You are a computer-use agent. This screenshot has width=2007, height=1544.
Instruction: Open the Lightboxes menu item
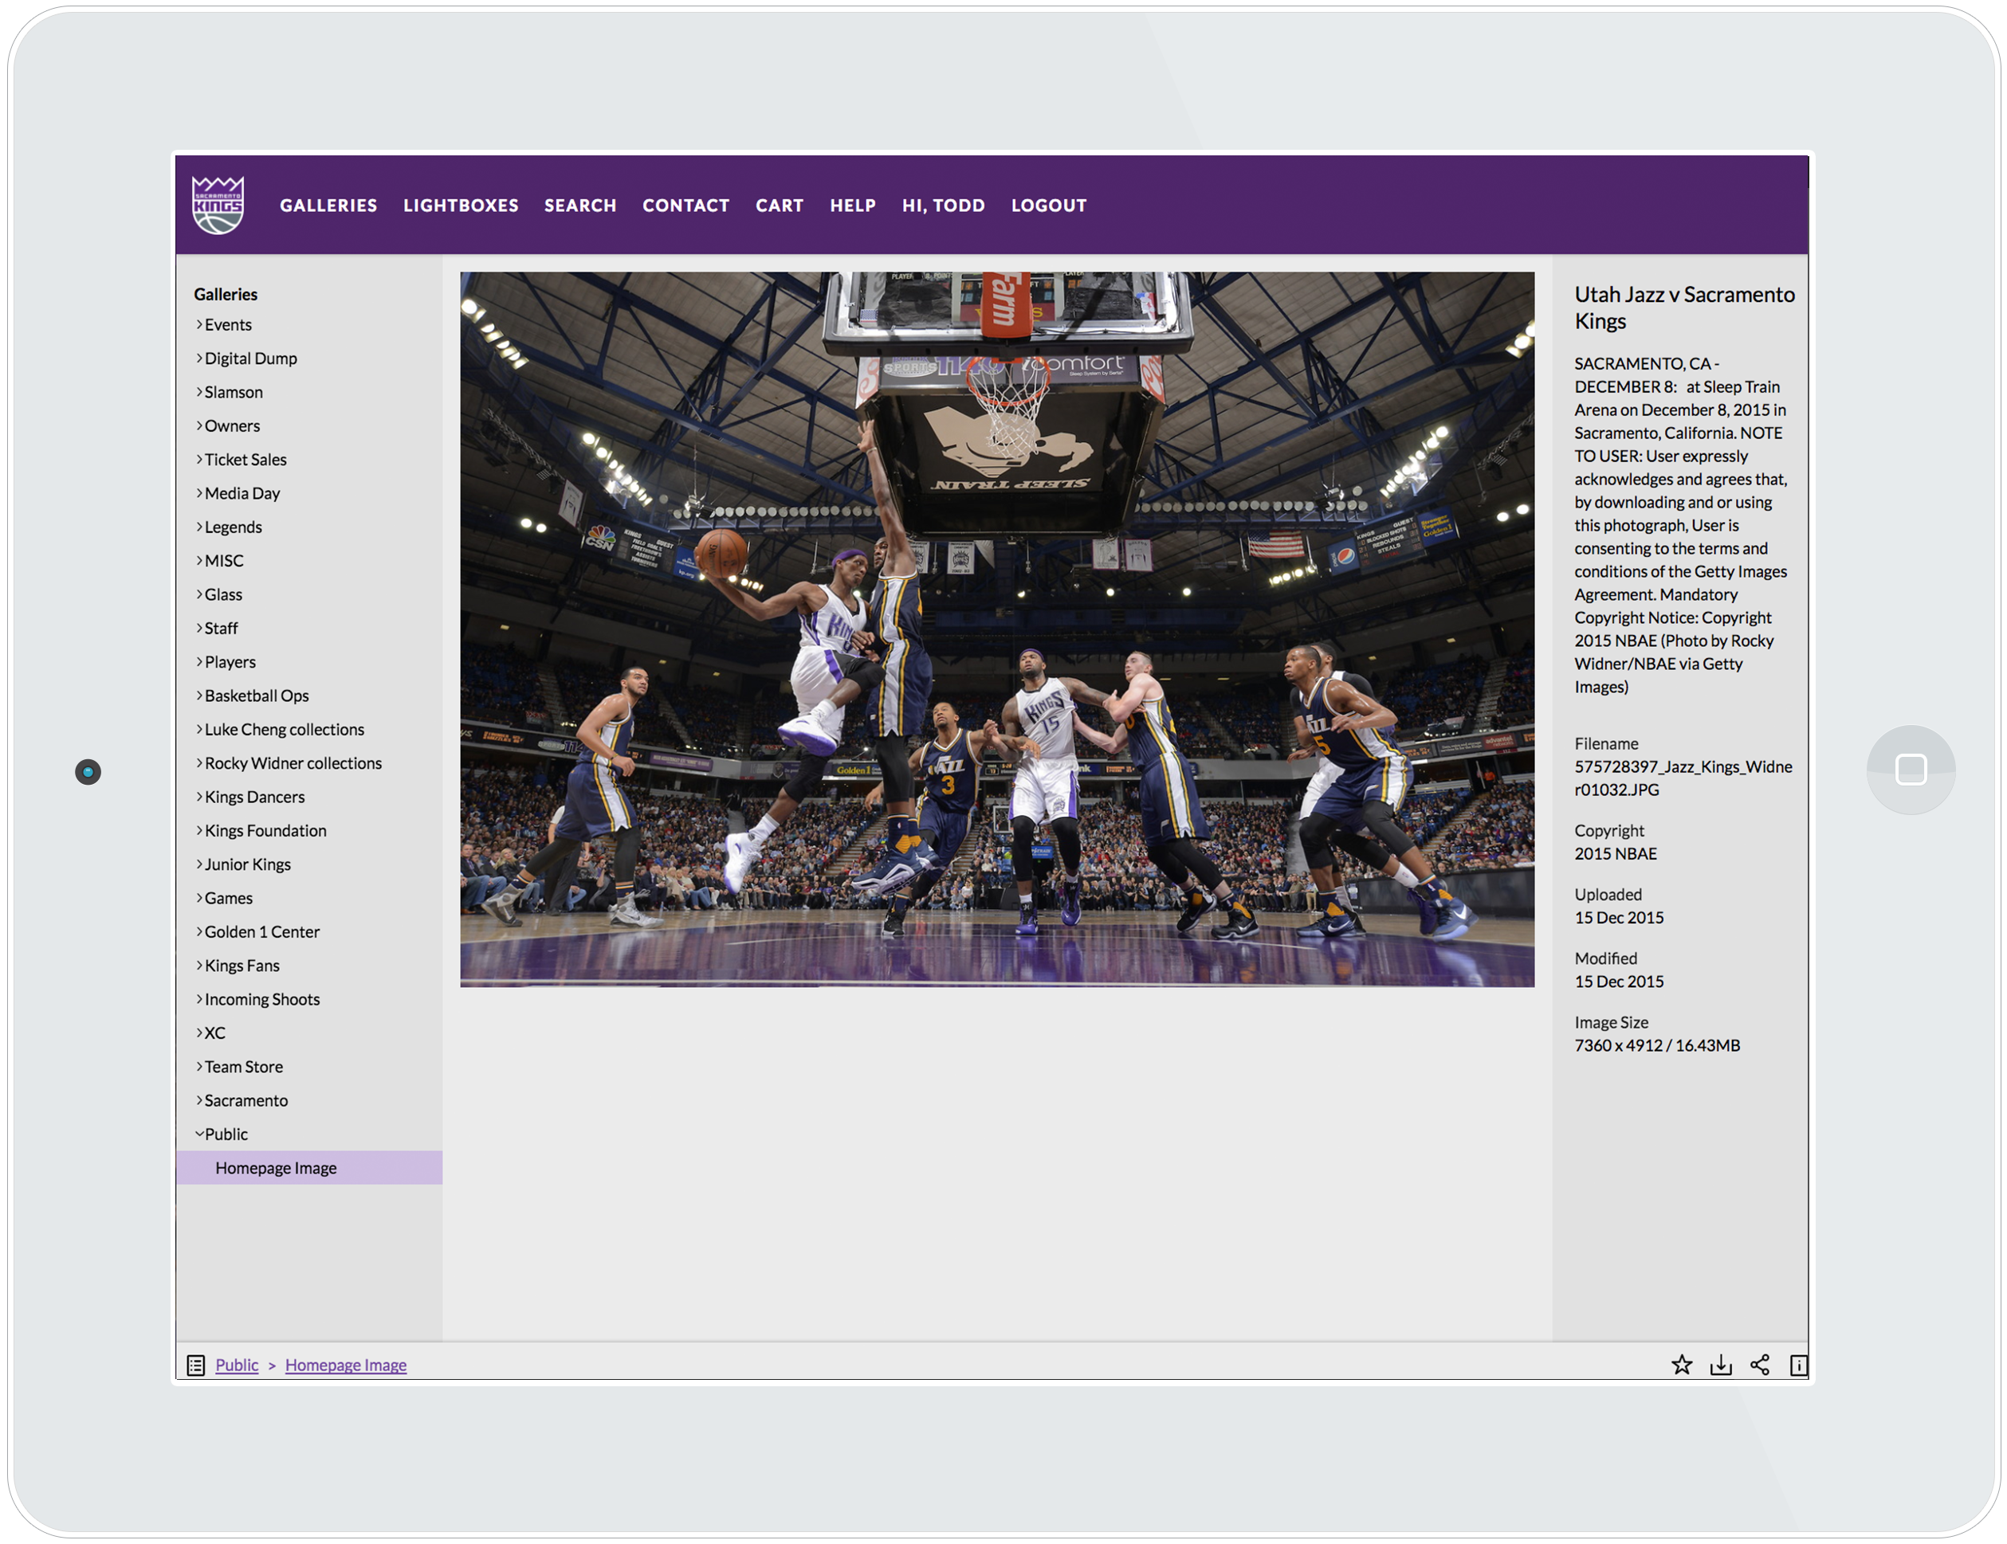(x=461, y=206)
